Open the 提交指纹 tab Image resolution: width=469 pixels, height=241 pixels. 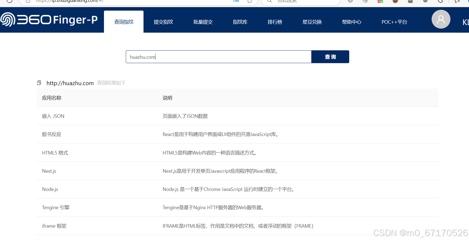click(163, 22)
